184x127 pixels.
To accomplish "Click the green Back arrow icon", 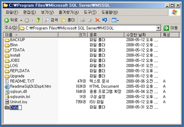I will coord(7,20).
